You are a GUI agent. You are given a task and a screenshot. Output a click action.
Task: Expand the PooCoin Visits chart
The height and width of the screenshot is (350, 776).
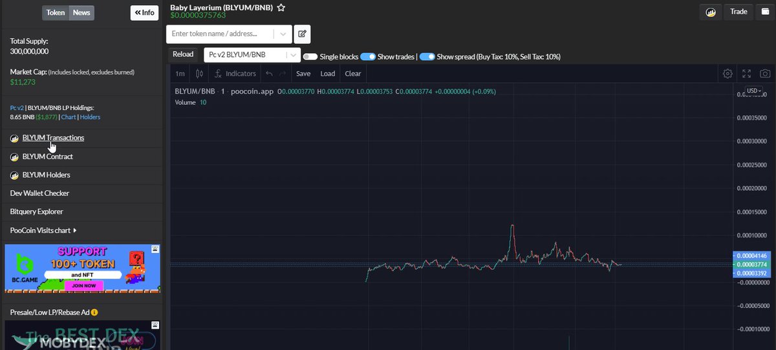point(43,230)
